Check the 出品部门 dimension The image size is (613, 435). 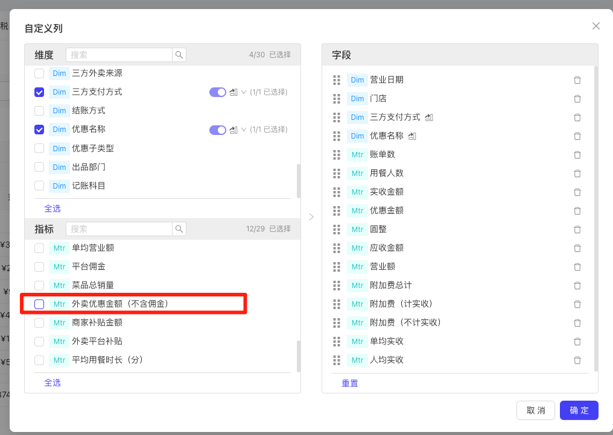(39, 167)
